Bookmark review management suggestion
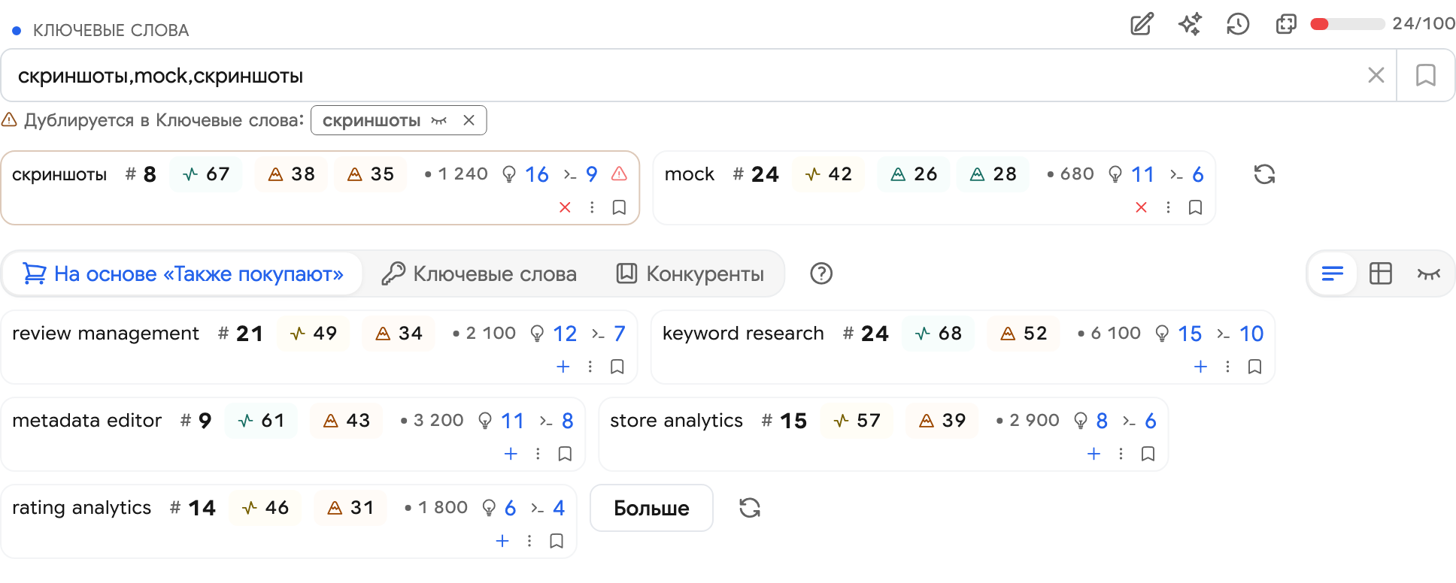1456x583 pixels. [617, 367]
